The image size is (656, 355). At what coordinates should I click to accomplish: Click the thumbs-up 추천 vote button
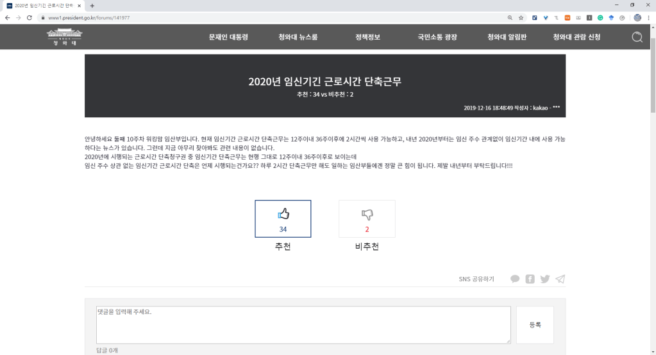pyautogui.click(x=283, y=219)
